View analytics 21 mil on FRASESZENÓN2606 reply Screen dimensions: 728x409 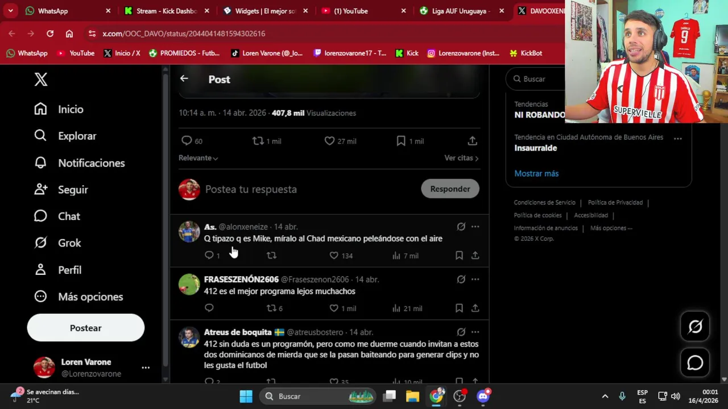click(x=407, y=308)
